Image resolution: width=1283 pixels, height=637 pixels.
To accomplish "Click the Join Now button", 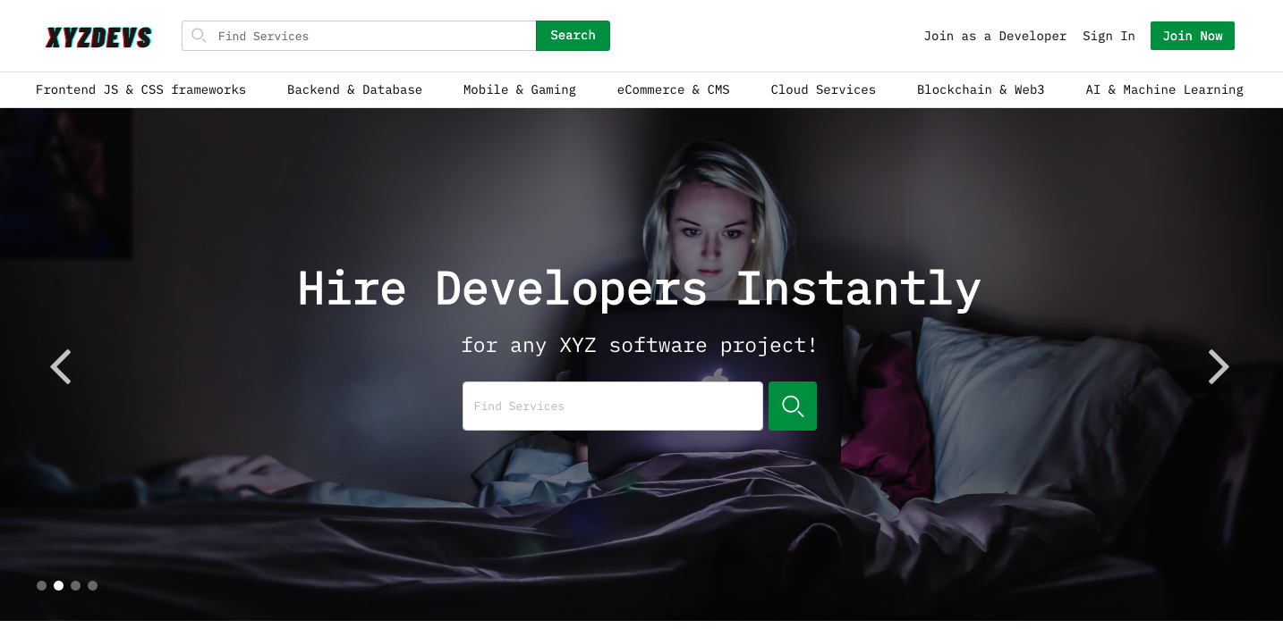I will tap(1193, 36).
